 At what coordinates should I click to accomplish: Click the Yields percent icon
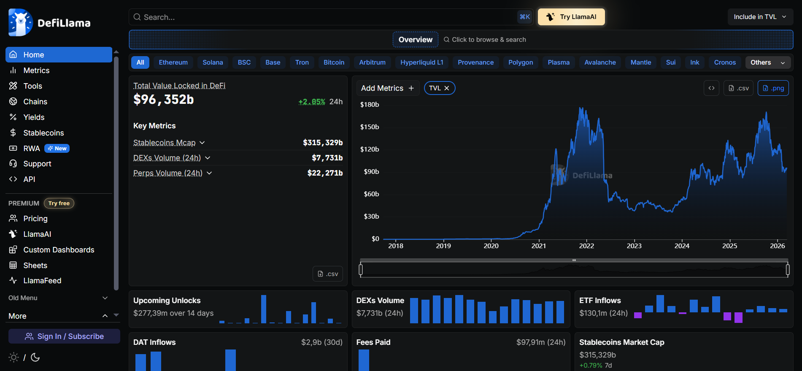13,117
